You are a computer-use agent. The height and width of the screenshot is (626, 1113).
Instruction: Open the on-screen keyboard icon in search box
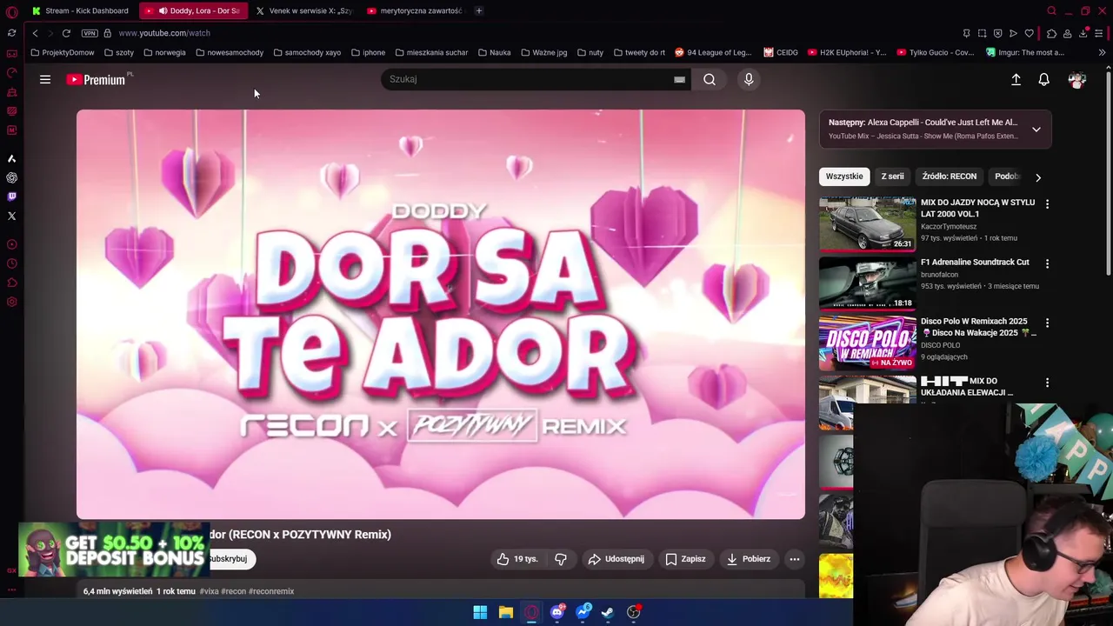coord(679,79)
